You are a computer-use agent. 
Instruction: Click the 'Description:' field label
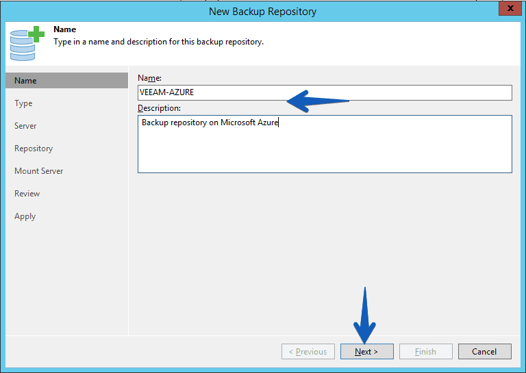click(x=159, y=108)
